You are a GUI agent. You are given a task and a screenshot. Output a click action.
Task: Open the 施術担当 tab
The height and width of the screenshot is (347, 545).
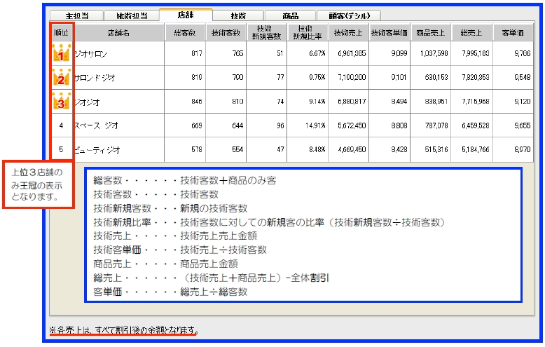coord(130,15)
